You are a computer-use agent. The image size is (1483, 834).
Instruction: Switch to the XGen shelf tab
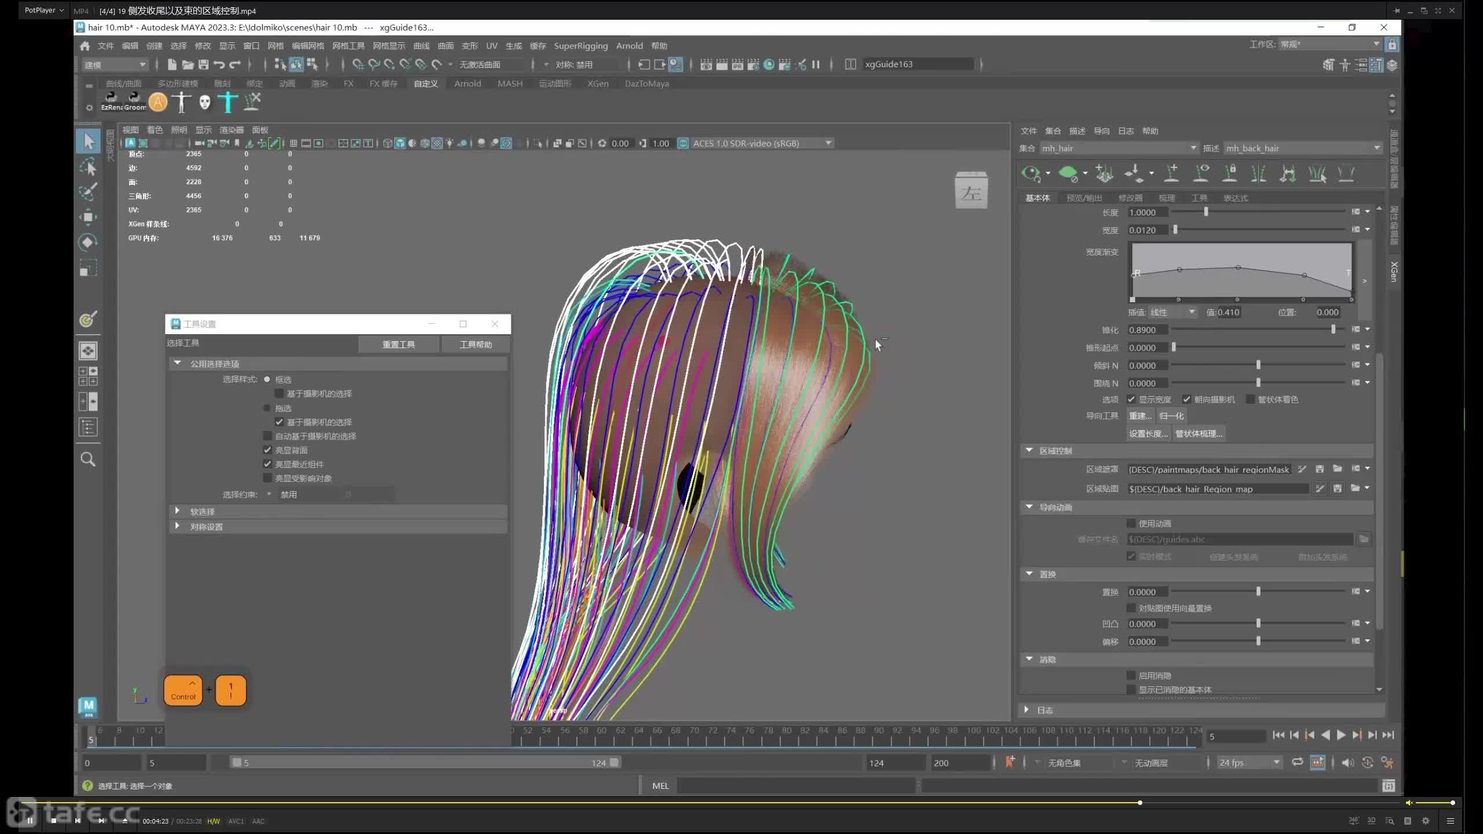598,83
